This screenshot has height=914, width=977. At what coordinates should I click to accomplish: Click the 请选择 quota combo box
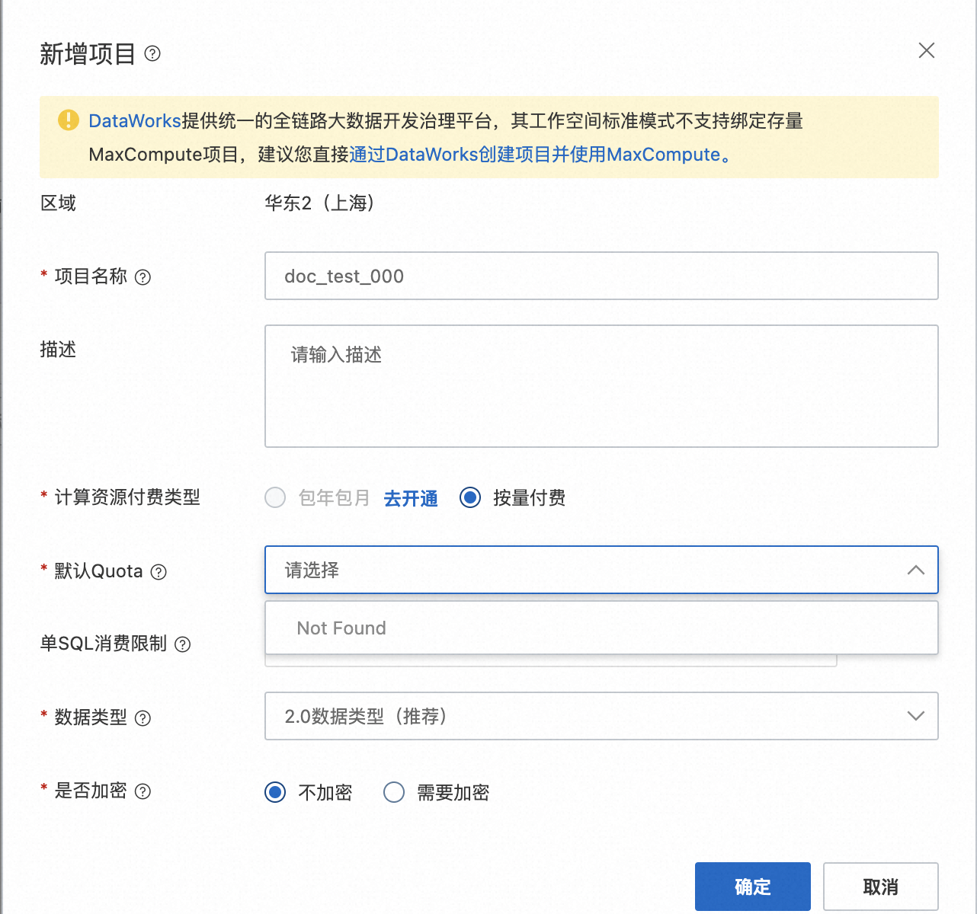(601, 570)
